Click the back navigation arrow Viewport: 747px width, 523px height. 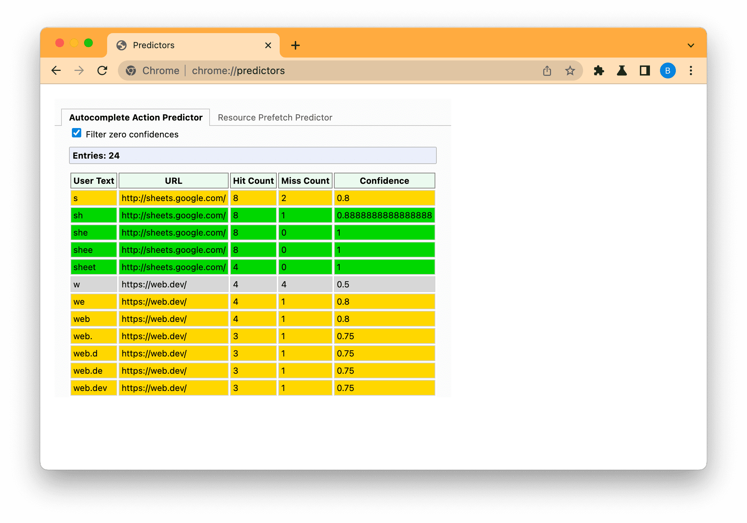55,71
